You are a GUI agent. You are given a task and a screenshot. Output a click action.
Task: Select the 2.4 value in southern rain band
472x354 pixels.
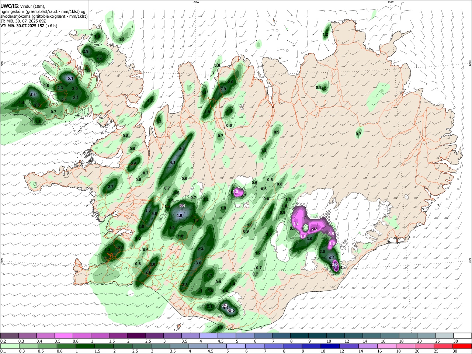(x=201, y=249)
